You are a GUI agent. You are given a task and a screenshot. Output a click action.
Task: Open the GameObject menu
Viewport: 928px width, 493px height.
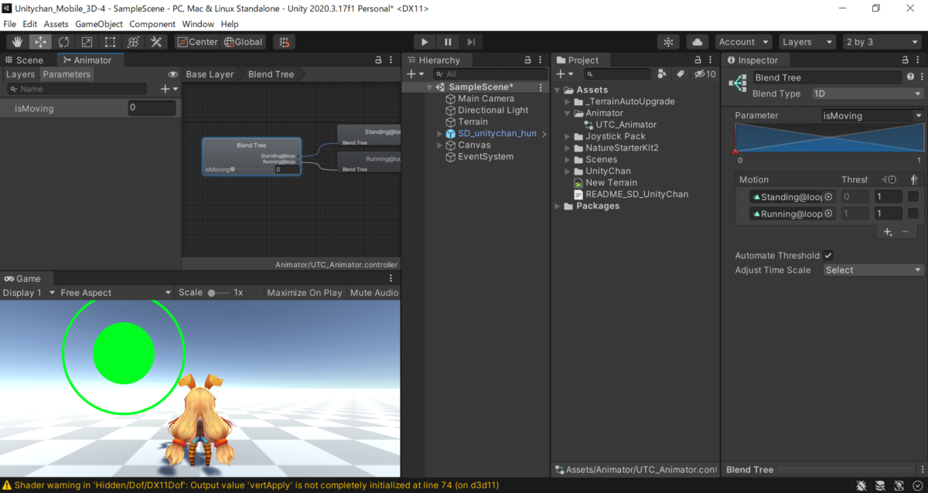99,24
